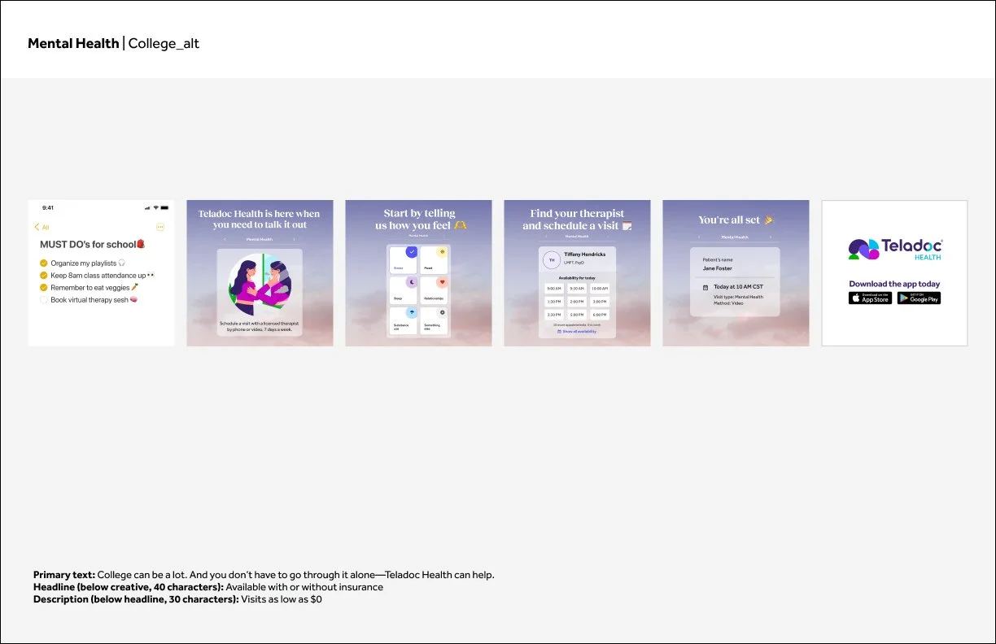Click the 'Availability for today' label
Viewport: 996px width, 644px height.
(x=577, y=278)
